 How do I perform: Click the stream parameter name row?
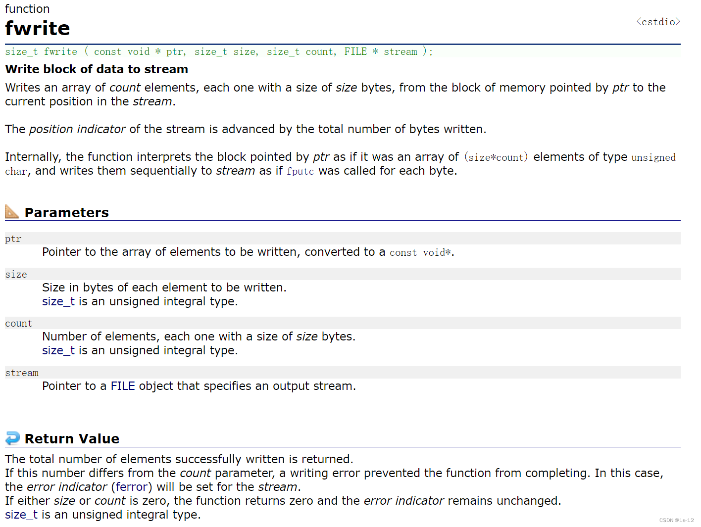coord(343,373)
